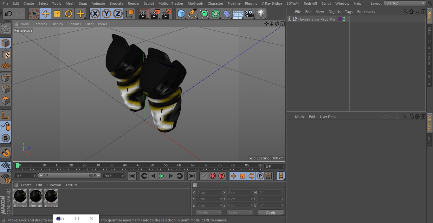The image size is (433, 223).
Task: Open the World coordinate dropdown
Action: [209, 212]
